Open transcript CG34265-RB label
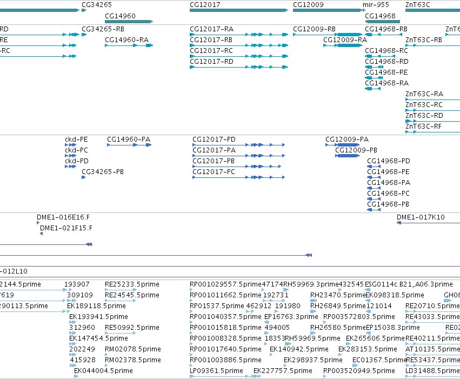Viewport: 460px width, 379px height. click(x=103, y=29)
